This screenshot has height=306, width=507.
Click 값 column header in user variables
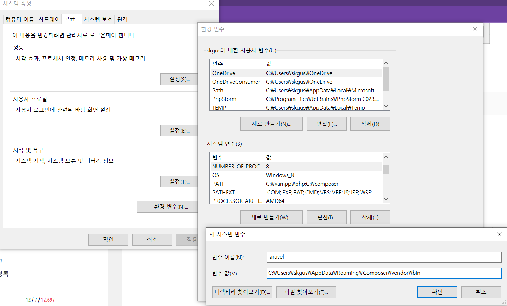pos(323,64)
